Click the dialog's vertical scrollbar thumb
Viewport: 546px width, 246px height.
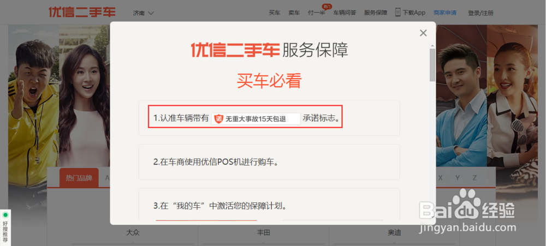[x=432, y=65]
